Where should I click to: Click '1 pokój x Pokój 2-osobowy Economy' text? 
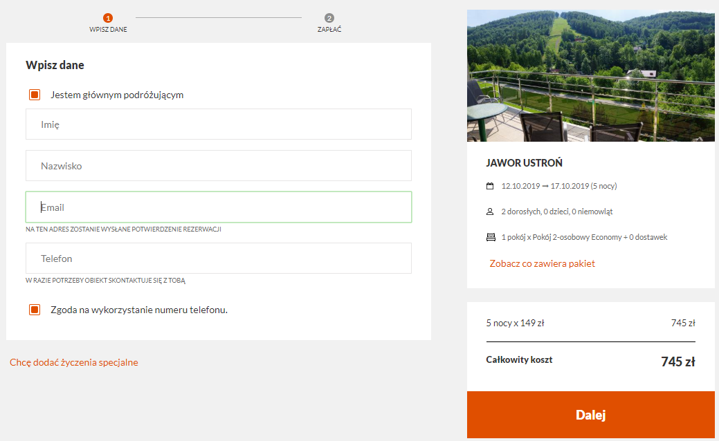point(561,237)
